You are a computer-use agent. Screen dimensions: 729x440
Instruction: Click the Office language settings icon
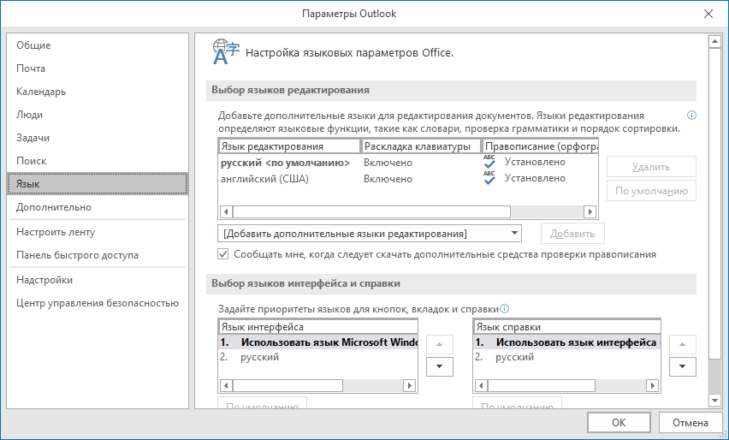tap(226, 51)
